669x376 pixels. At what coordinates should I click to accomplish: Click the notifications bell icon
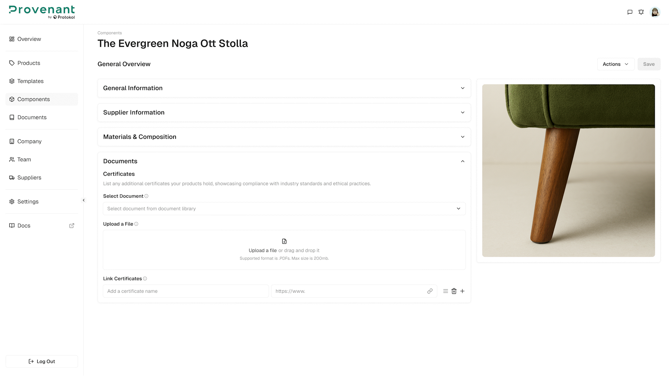click(641, 12)
